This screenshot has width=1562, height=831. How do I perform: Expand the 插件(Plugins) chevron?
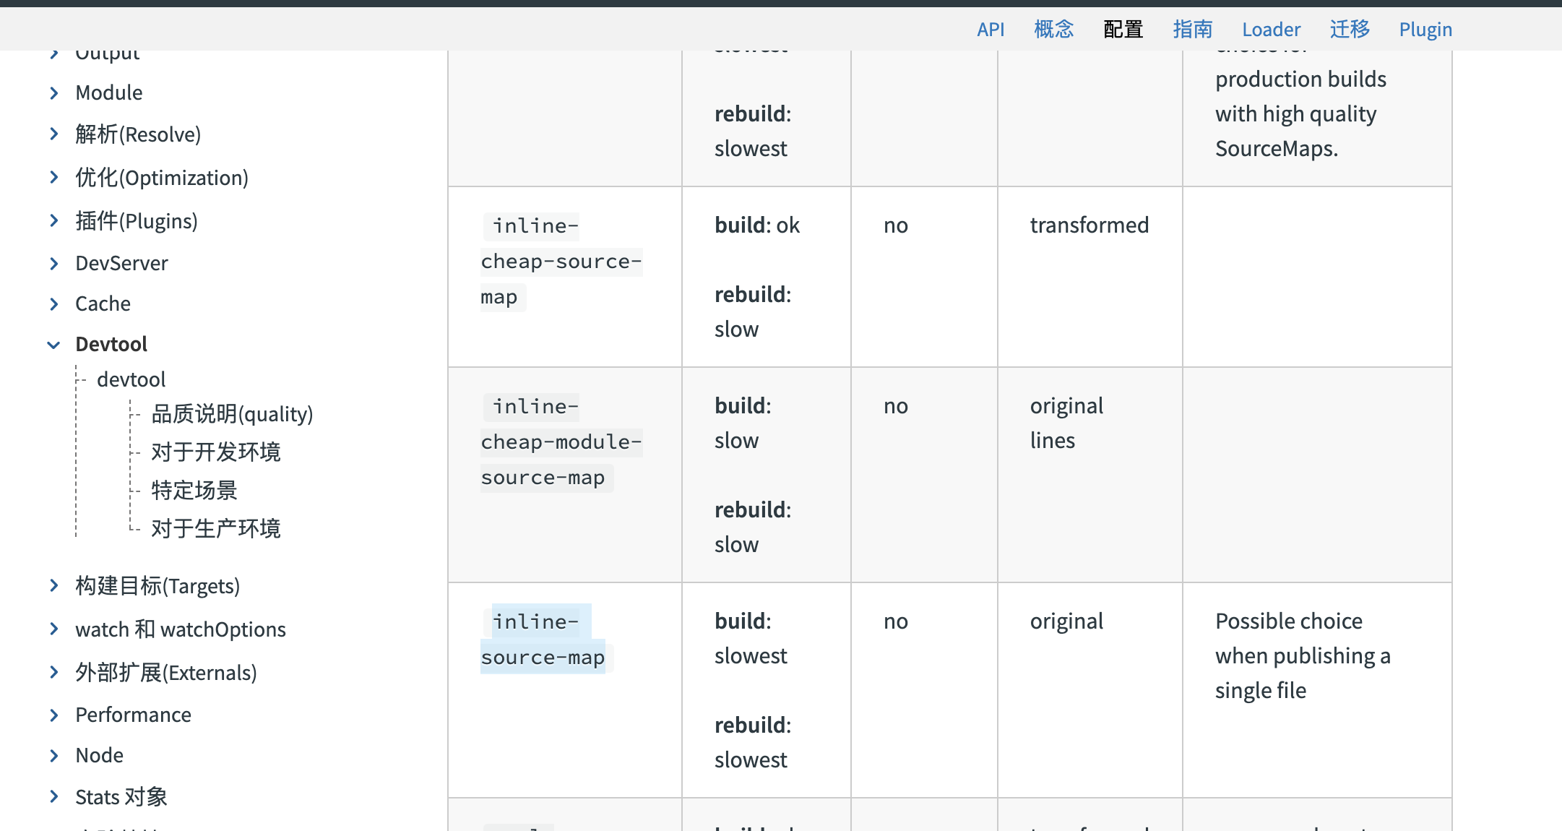(x=54, y=221)
